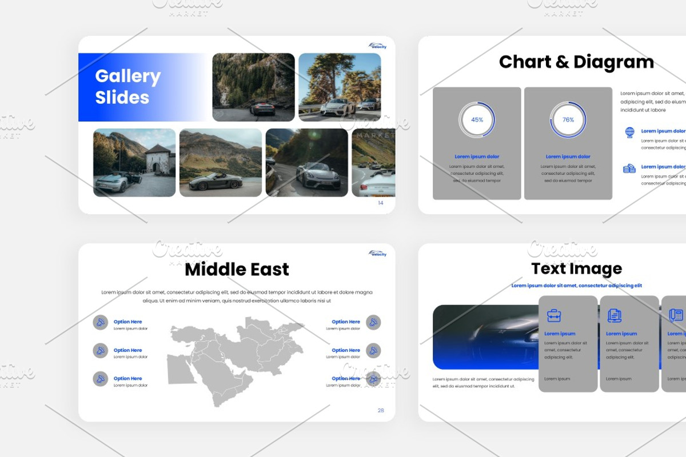Click 'Lorem ipsum dolor' under the 45% chart
686x457 pixels.
pos(477,157)
